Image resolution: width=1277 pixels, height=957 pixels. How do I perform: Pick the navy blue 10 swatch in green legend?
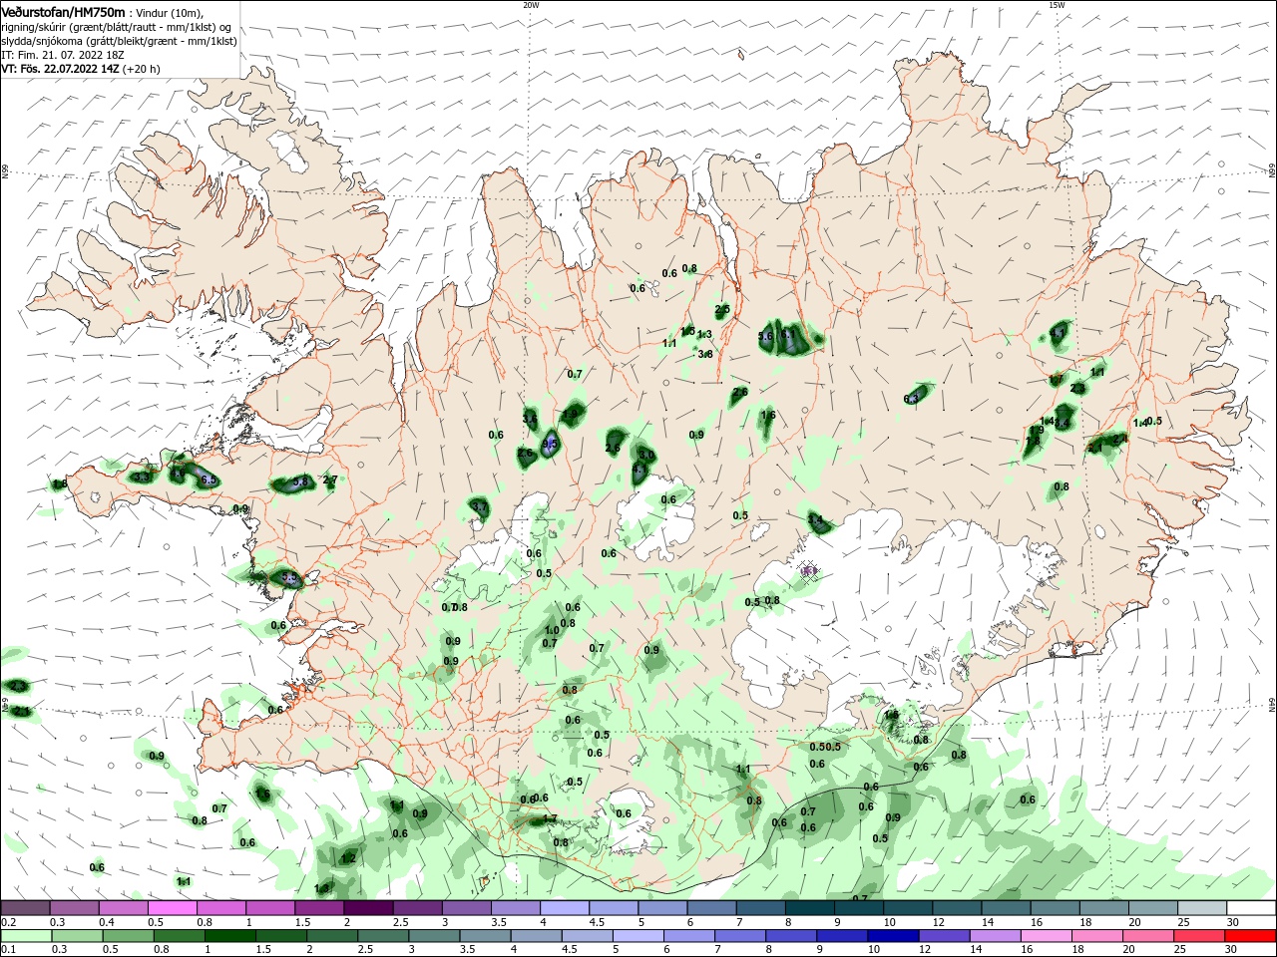tap(892, 936)
